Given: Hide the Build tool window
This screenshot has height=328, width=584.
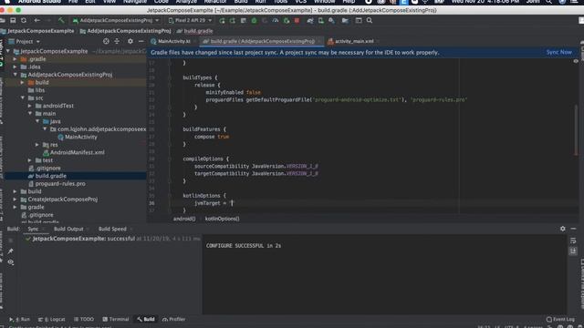Looking at the screenshot, I should 574,229.
